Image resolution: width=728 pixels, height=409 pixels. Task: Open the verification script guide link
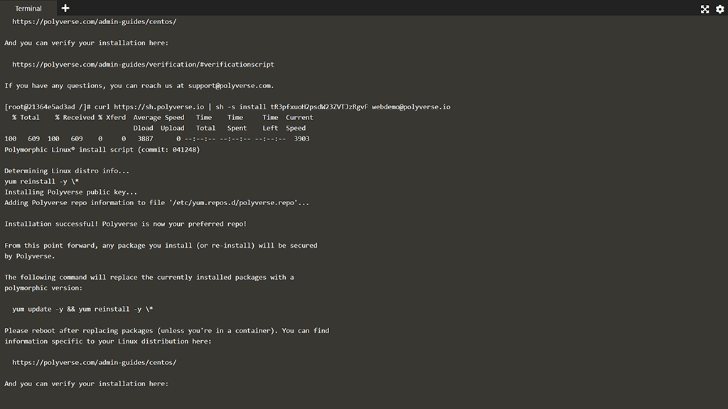[143, 65]
